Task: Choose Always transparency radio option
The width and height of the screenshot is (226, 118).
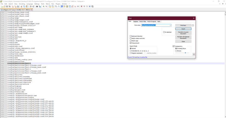Action: coord(176,51)
